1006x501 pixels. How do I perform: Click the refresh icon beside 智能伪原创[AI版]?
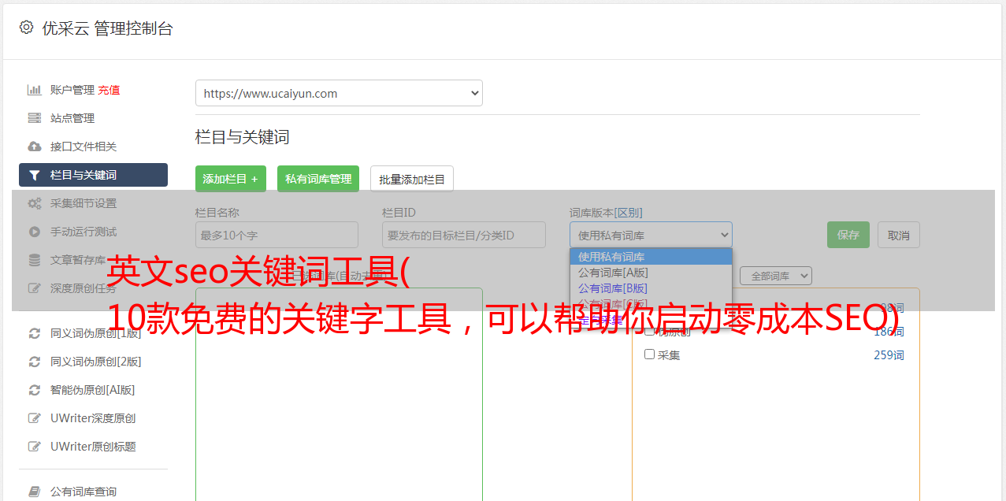(34, 390)
